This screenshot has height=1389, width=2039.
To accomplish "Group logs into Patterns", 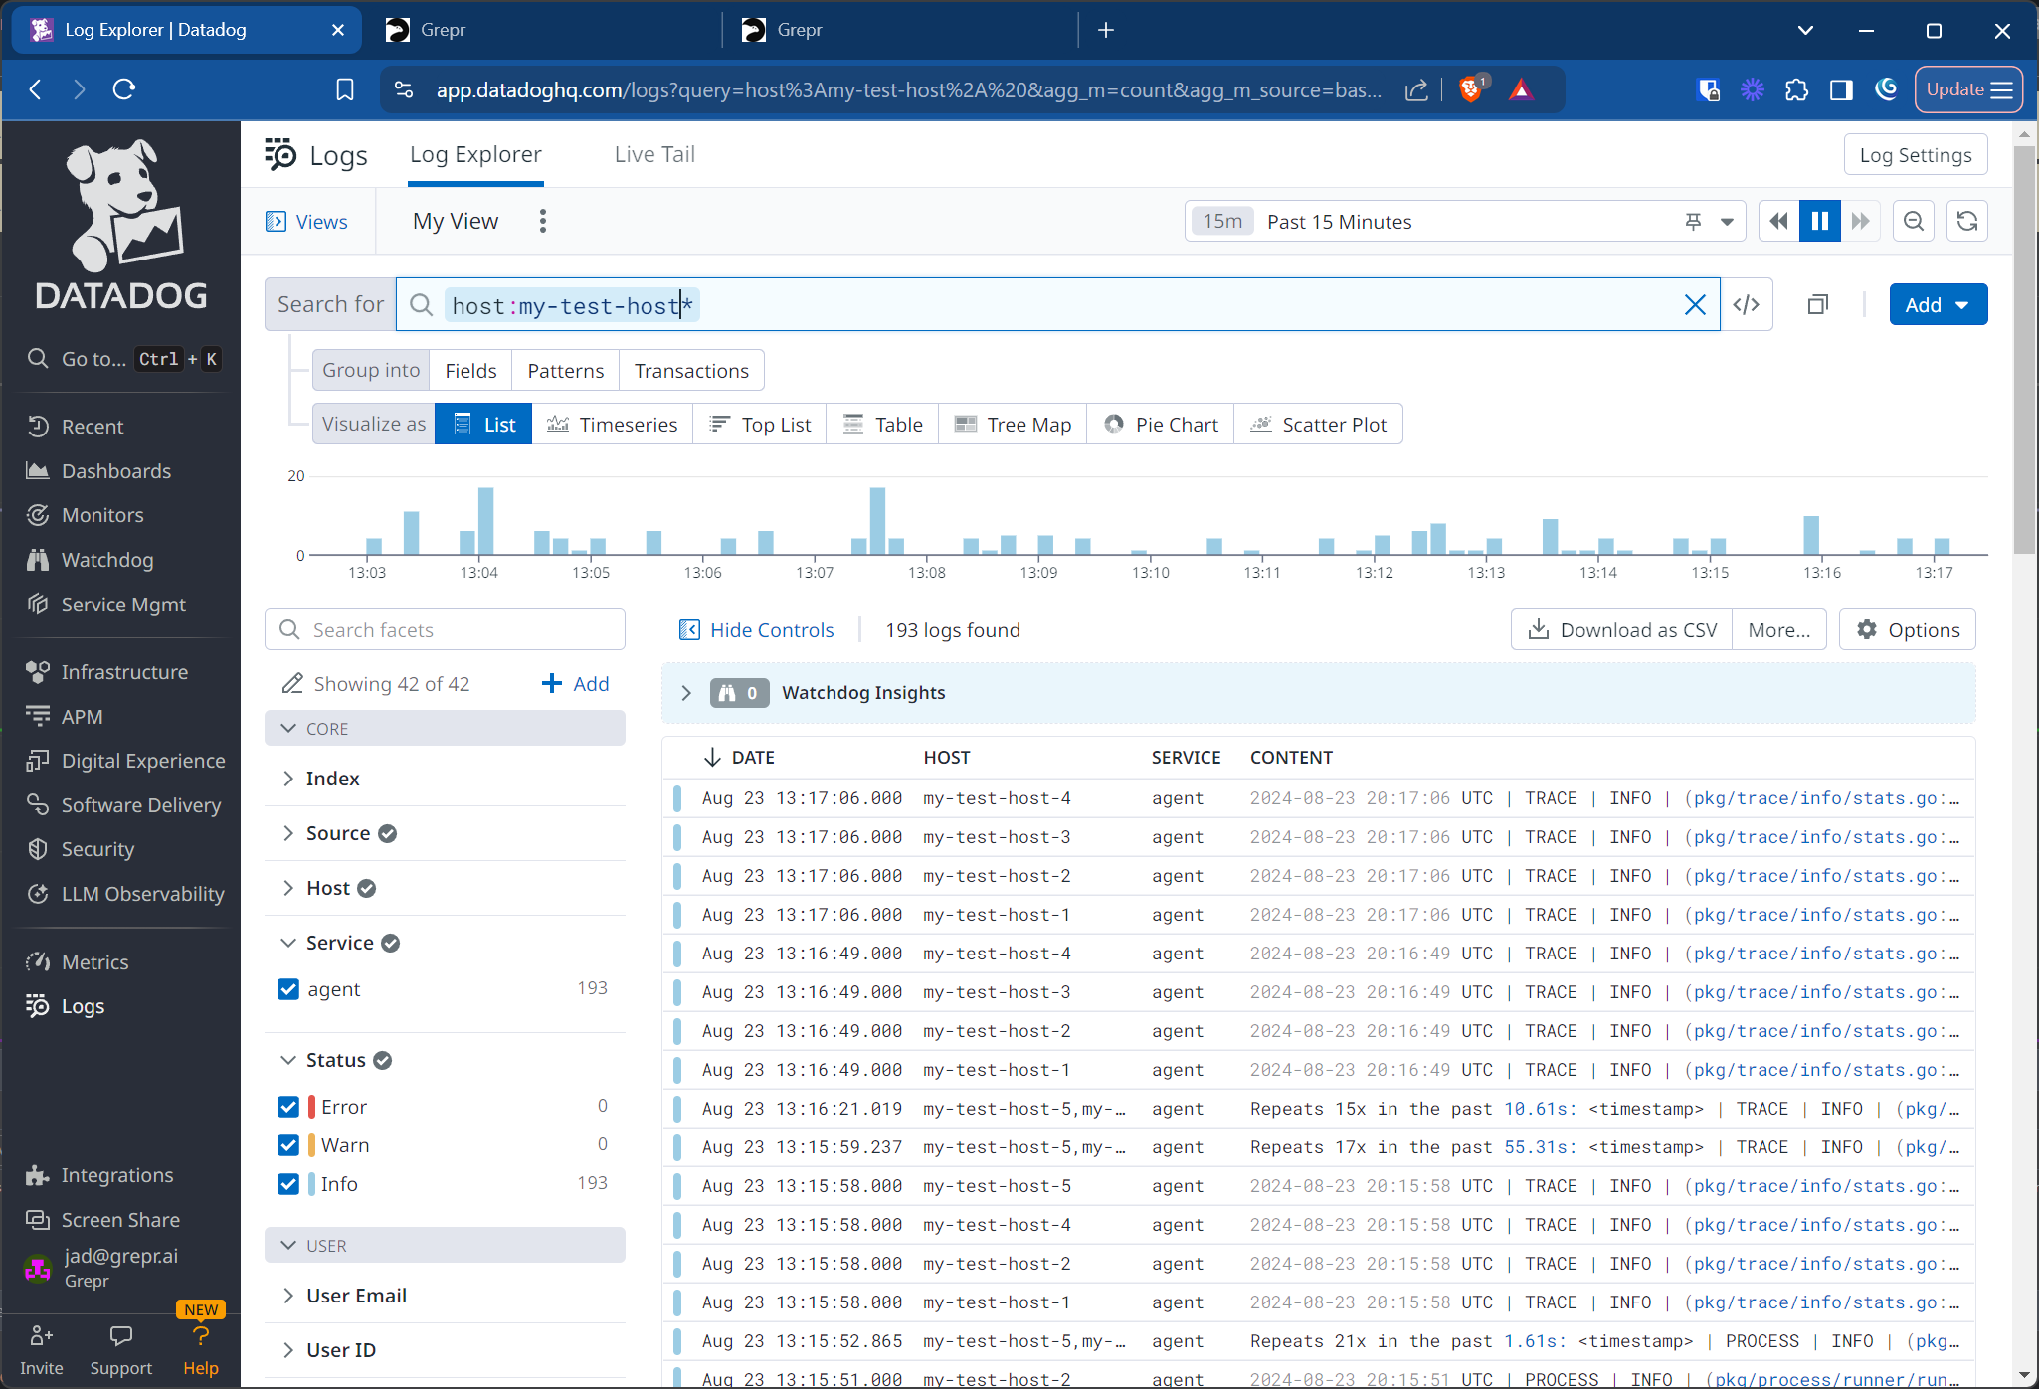I will pyautogui.click(x=565, y=371).
